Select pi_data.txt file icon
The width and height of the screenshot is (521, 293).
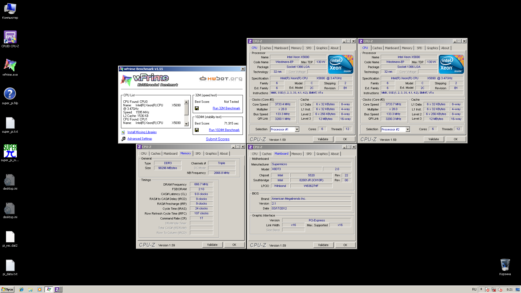pos(10,267)
